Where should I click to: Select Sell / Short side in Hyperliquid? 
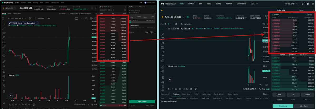coord(303,106)
